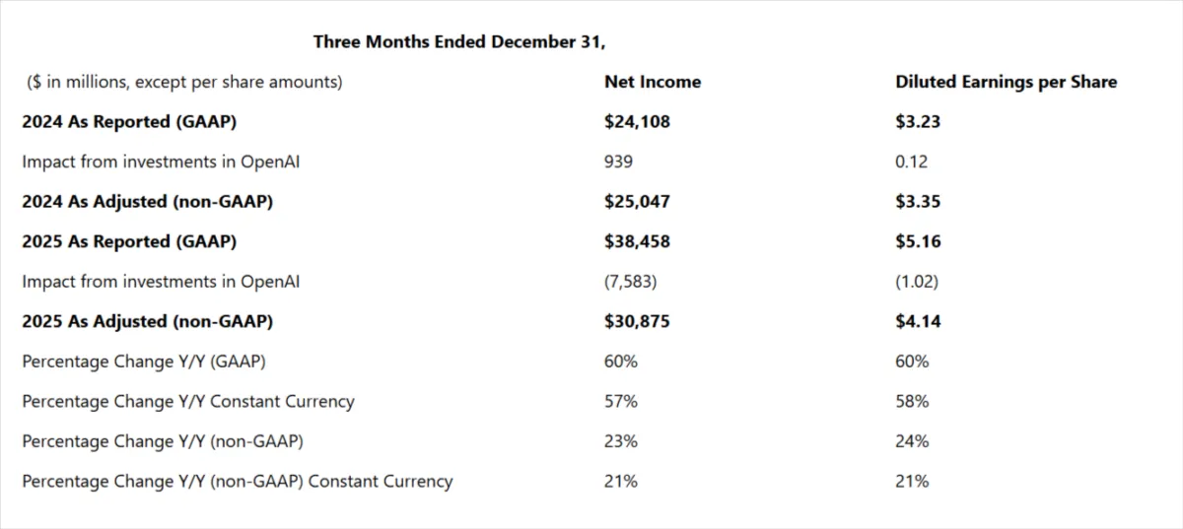Viewport: 1183px width, 529px height.
Task: Click the '2024 As Reported (GAAP)' row label
Action: (x=129, y=122)
